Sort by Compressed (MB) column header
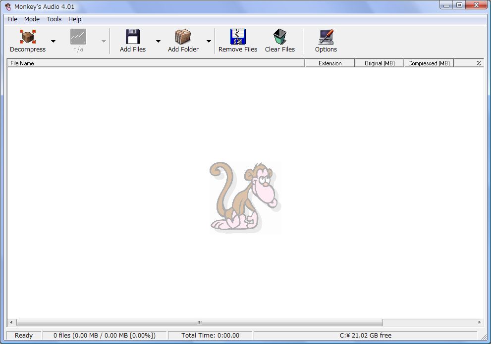 coord(429,63)
